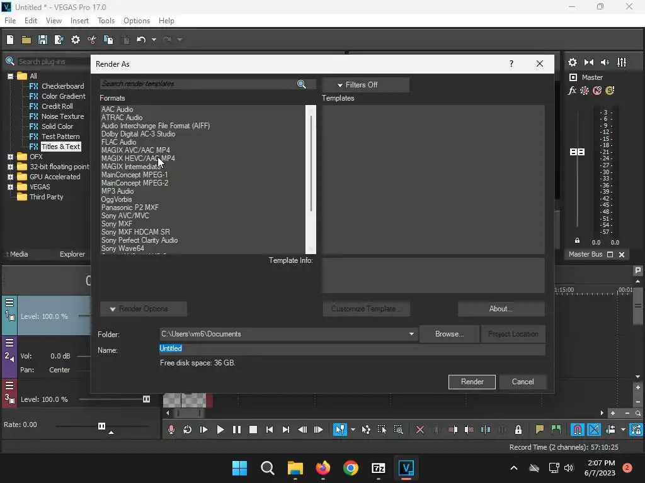Toggle Automatic Crossfades icon
645x483 pixels.
coord(594,430)
